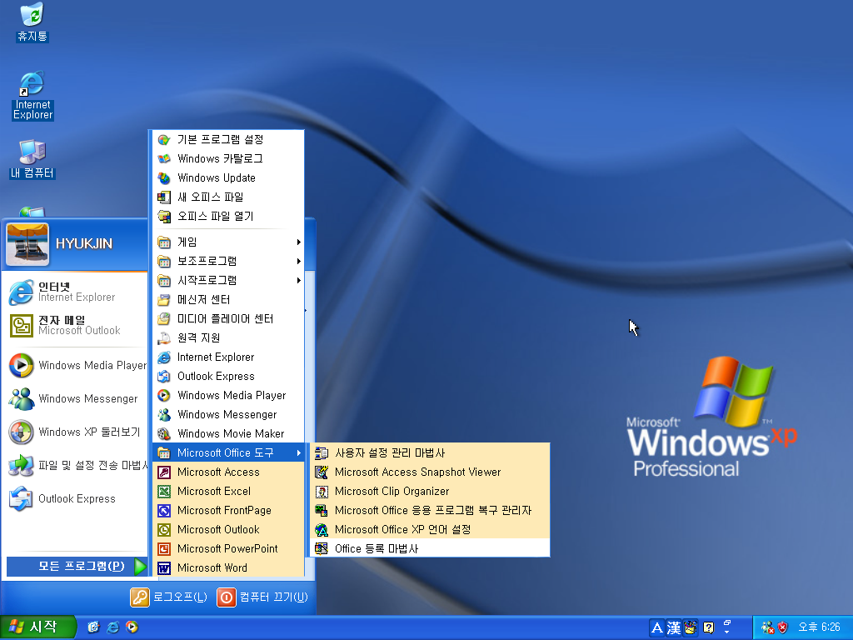Select Office 등록 마법사
Screen dimensions: 853x640
point(430,548)
